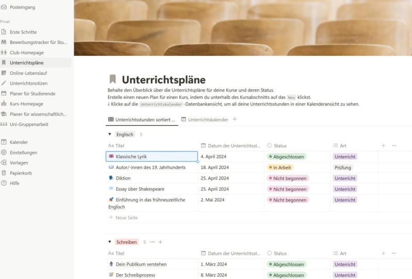Open Hilfe in sidebar
Viewport: 412px width, 279px height.
tap(14, 183)
